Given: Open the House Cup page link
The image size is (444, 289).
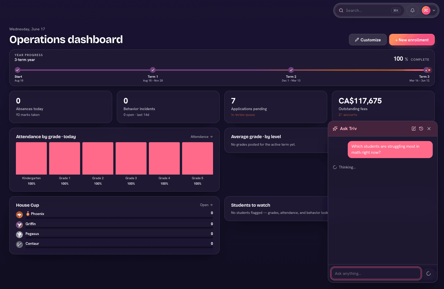Looking at the screenshot, I should click(x=206, y=205).
